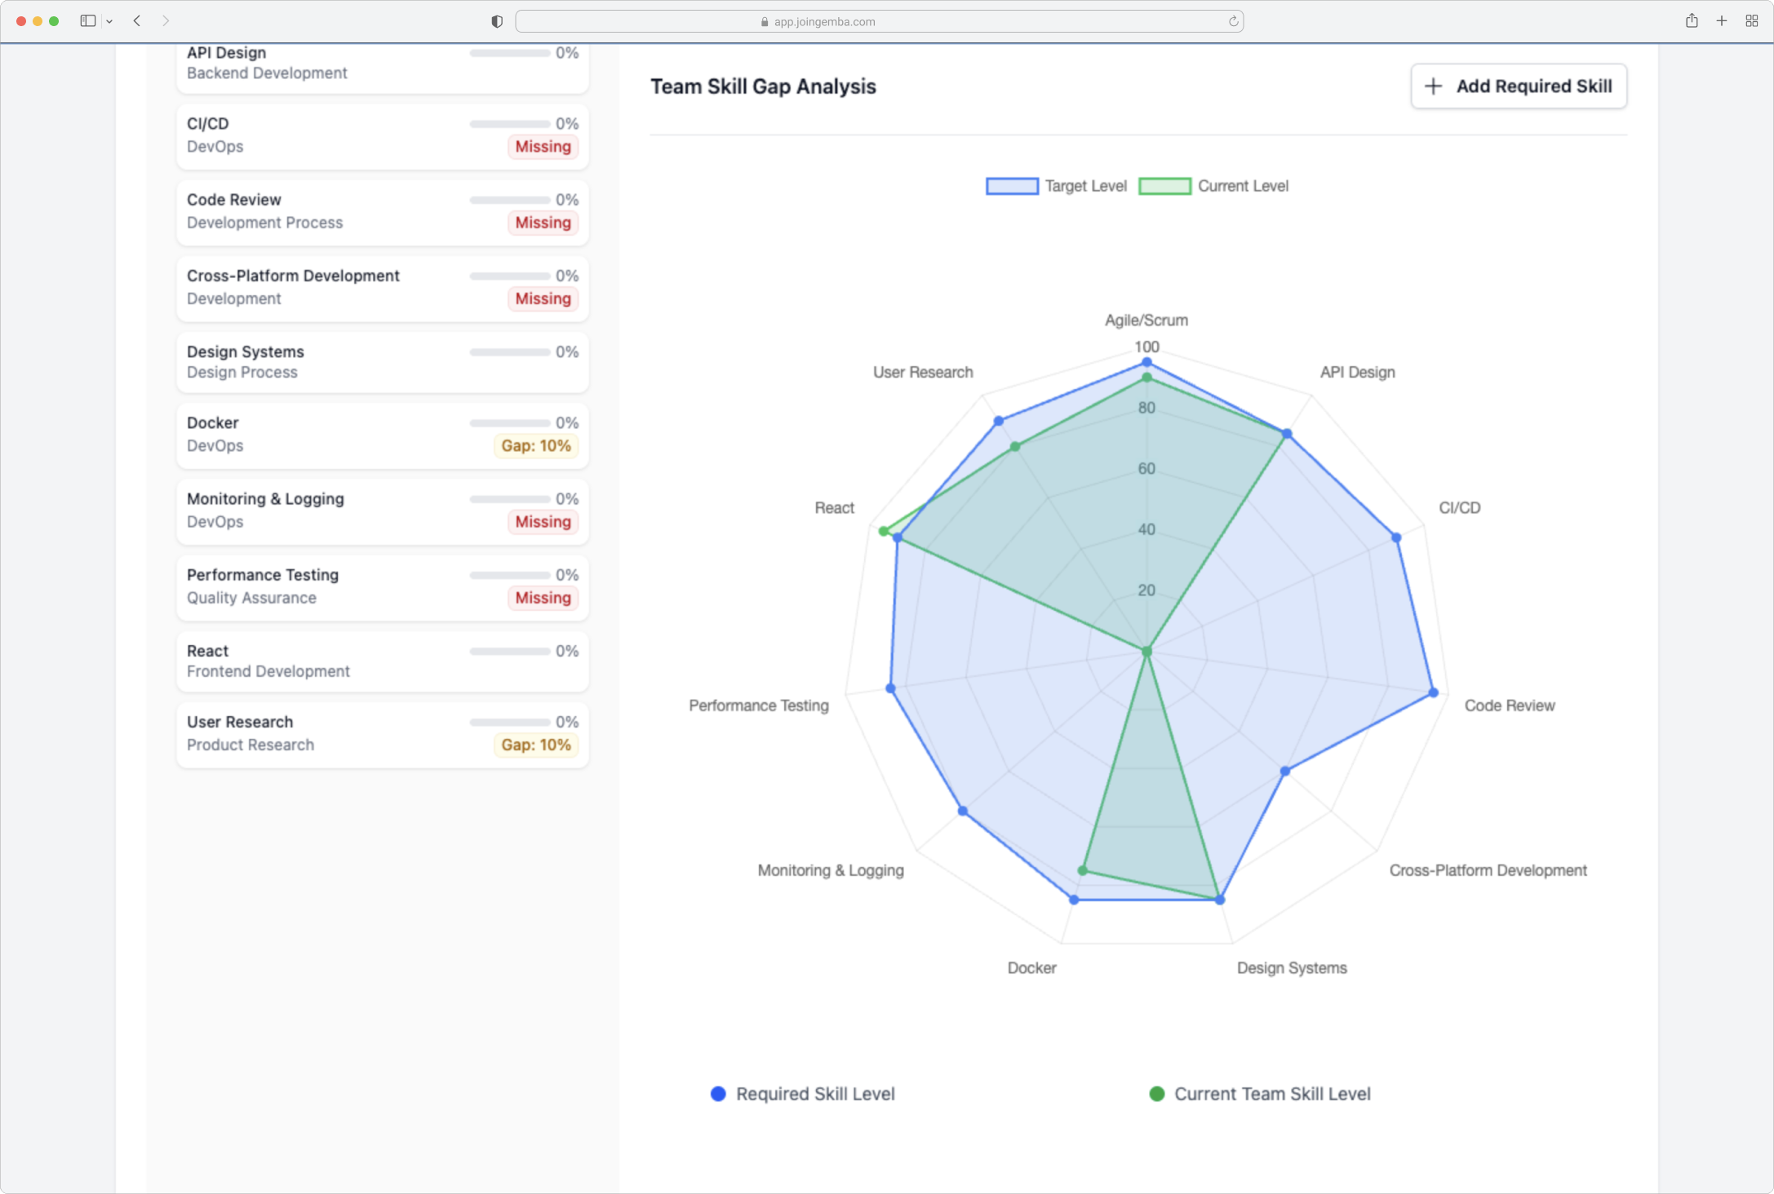Select Code Review point on radar chart

[1433, 693]
